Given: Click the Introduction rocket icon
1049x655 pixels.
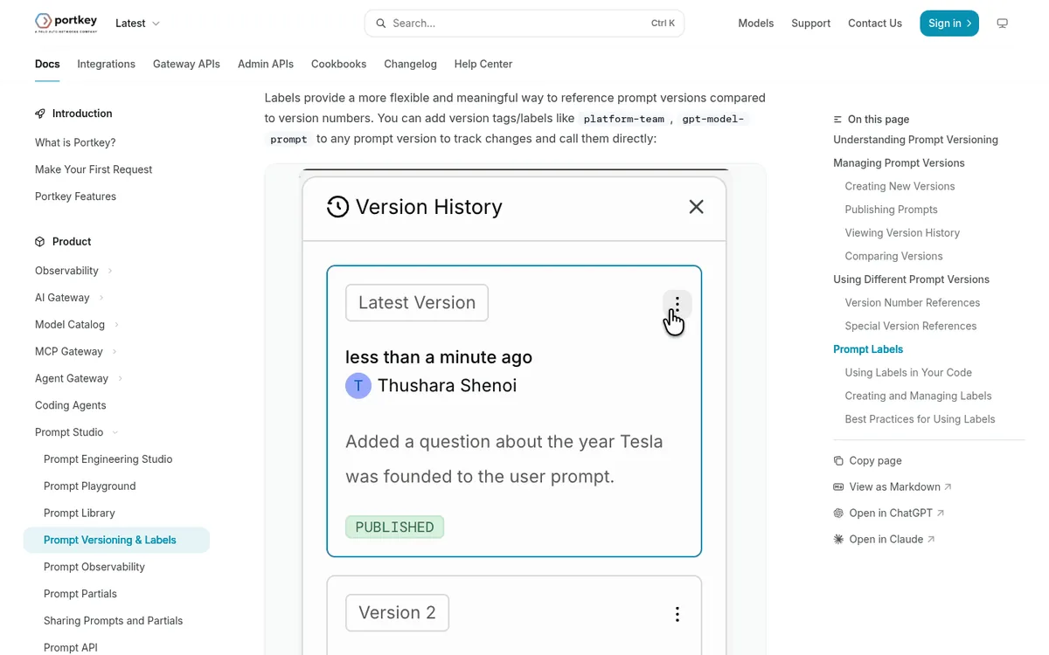Looking at the screenshot, I should point(40,114).
